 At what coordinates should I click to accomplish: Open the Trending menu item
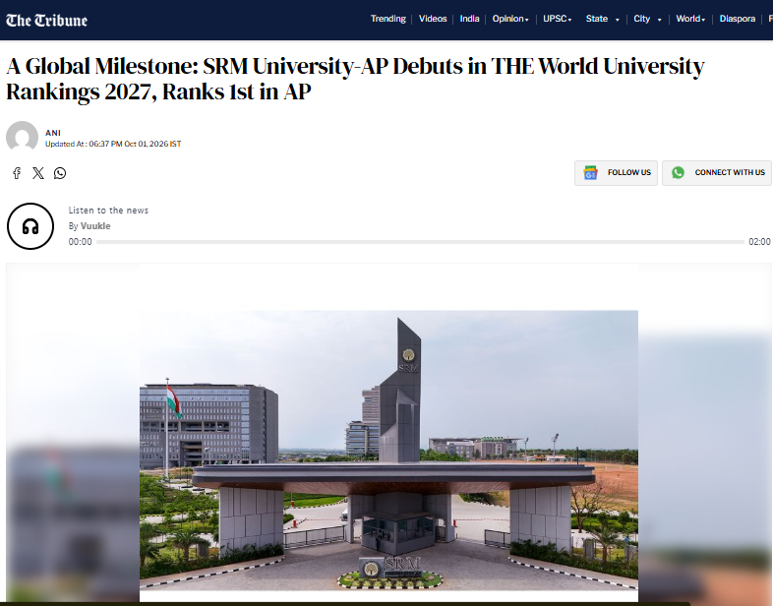[x=388, y=19]
